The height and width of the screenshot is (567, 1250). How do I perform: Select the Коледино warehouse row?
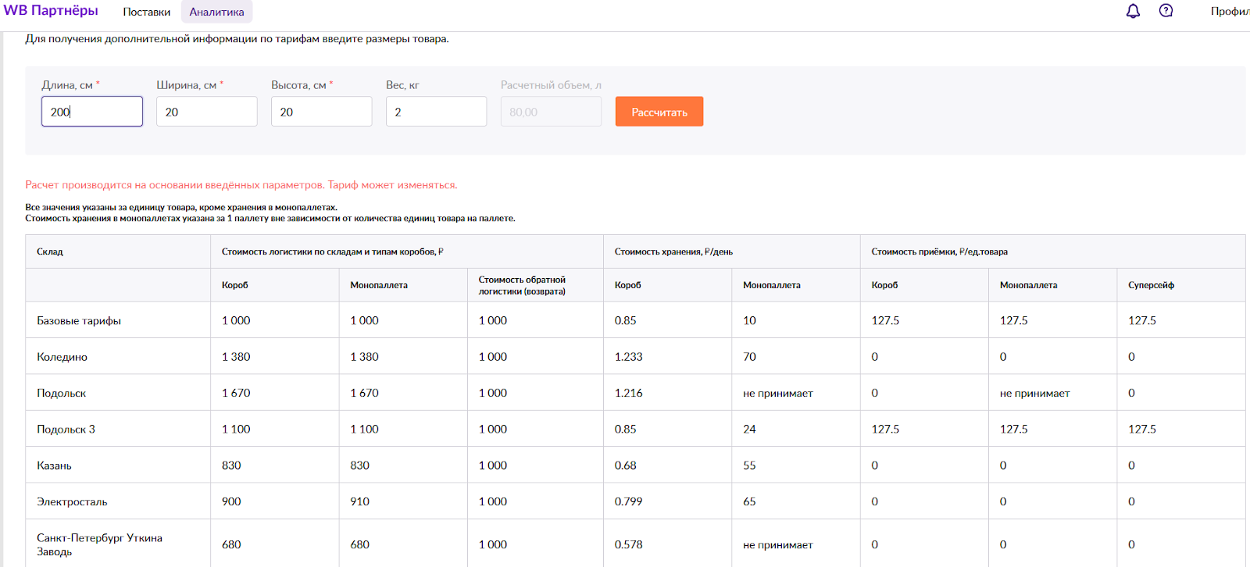pos(636,356)
